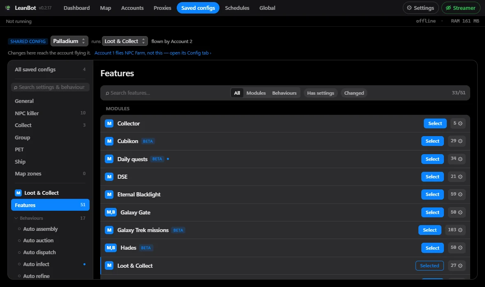The image size is (485, 287).
Task: Filter features by Modules
Action: (x=256, y=93)
